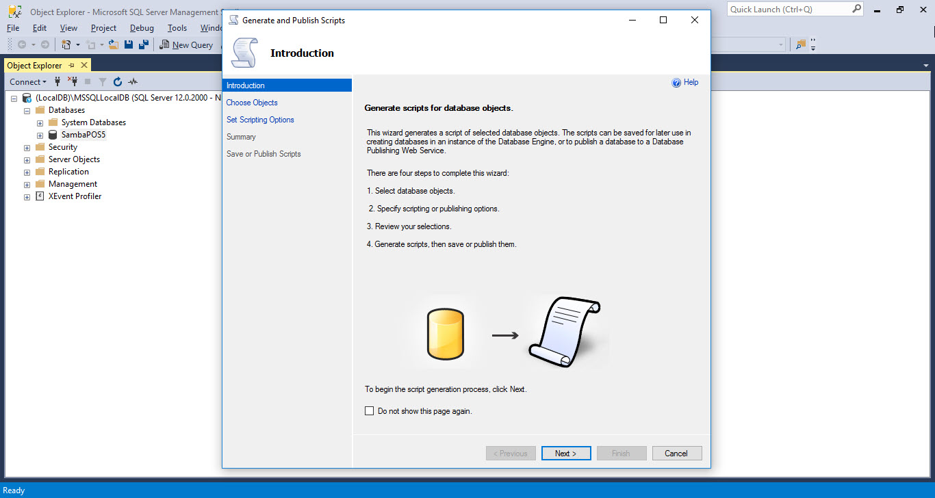The image size is (935, 498).
Task: Collapse the Databases folder node
Action: 27,111
